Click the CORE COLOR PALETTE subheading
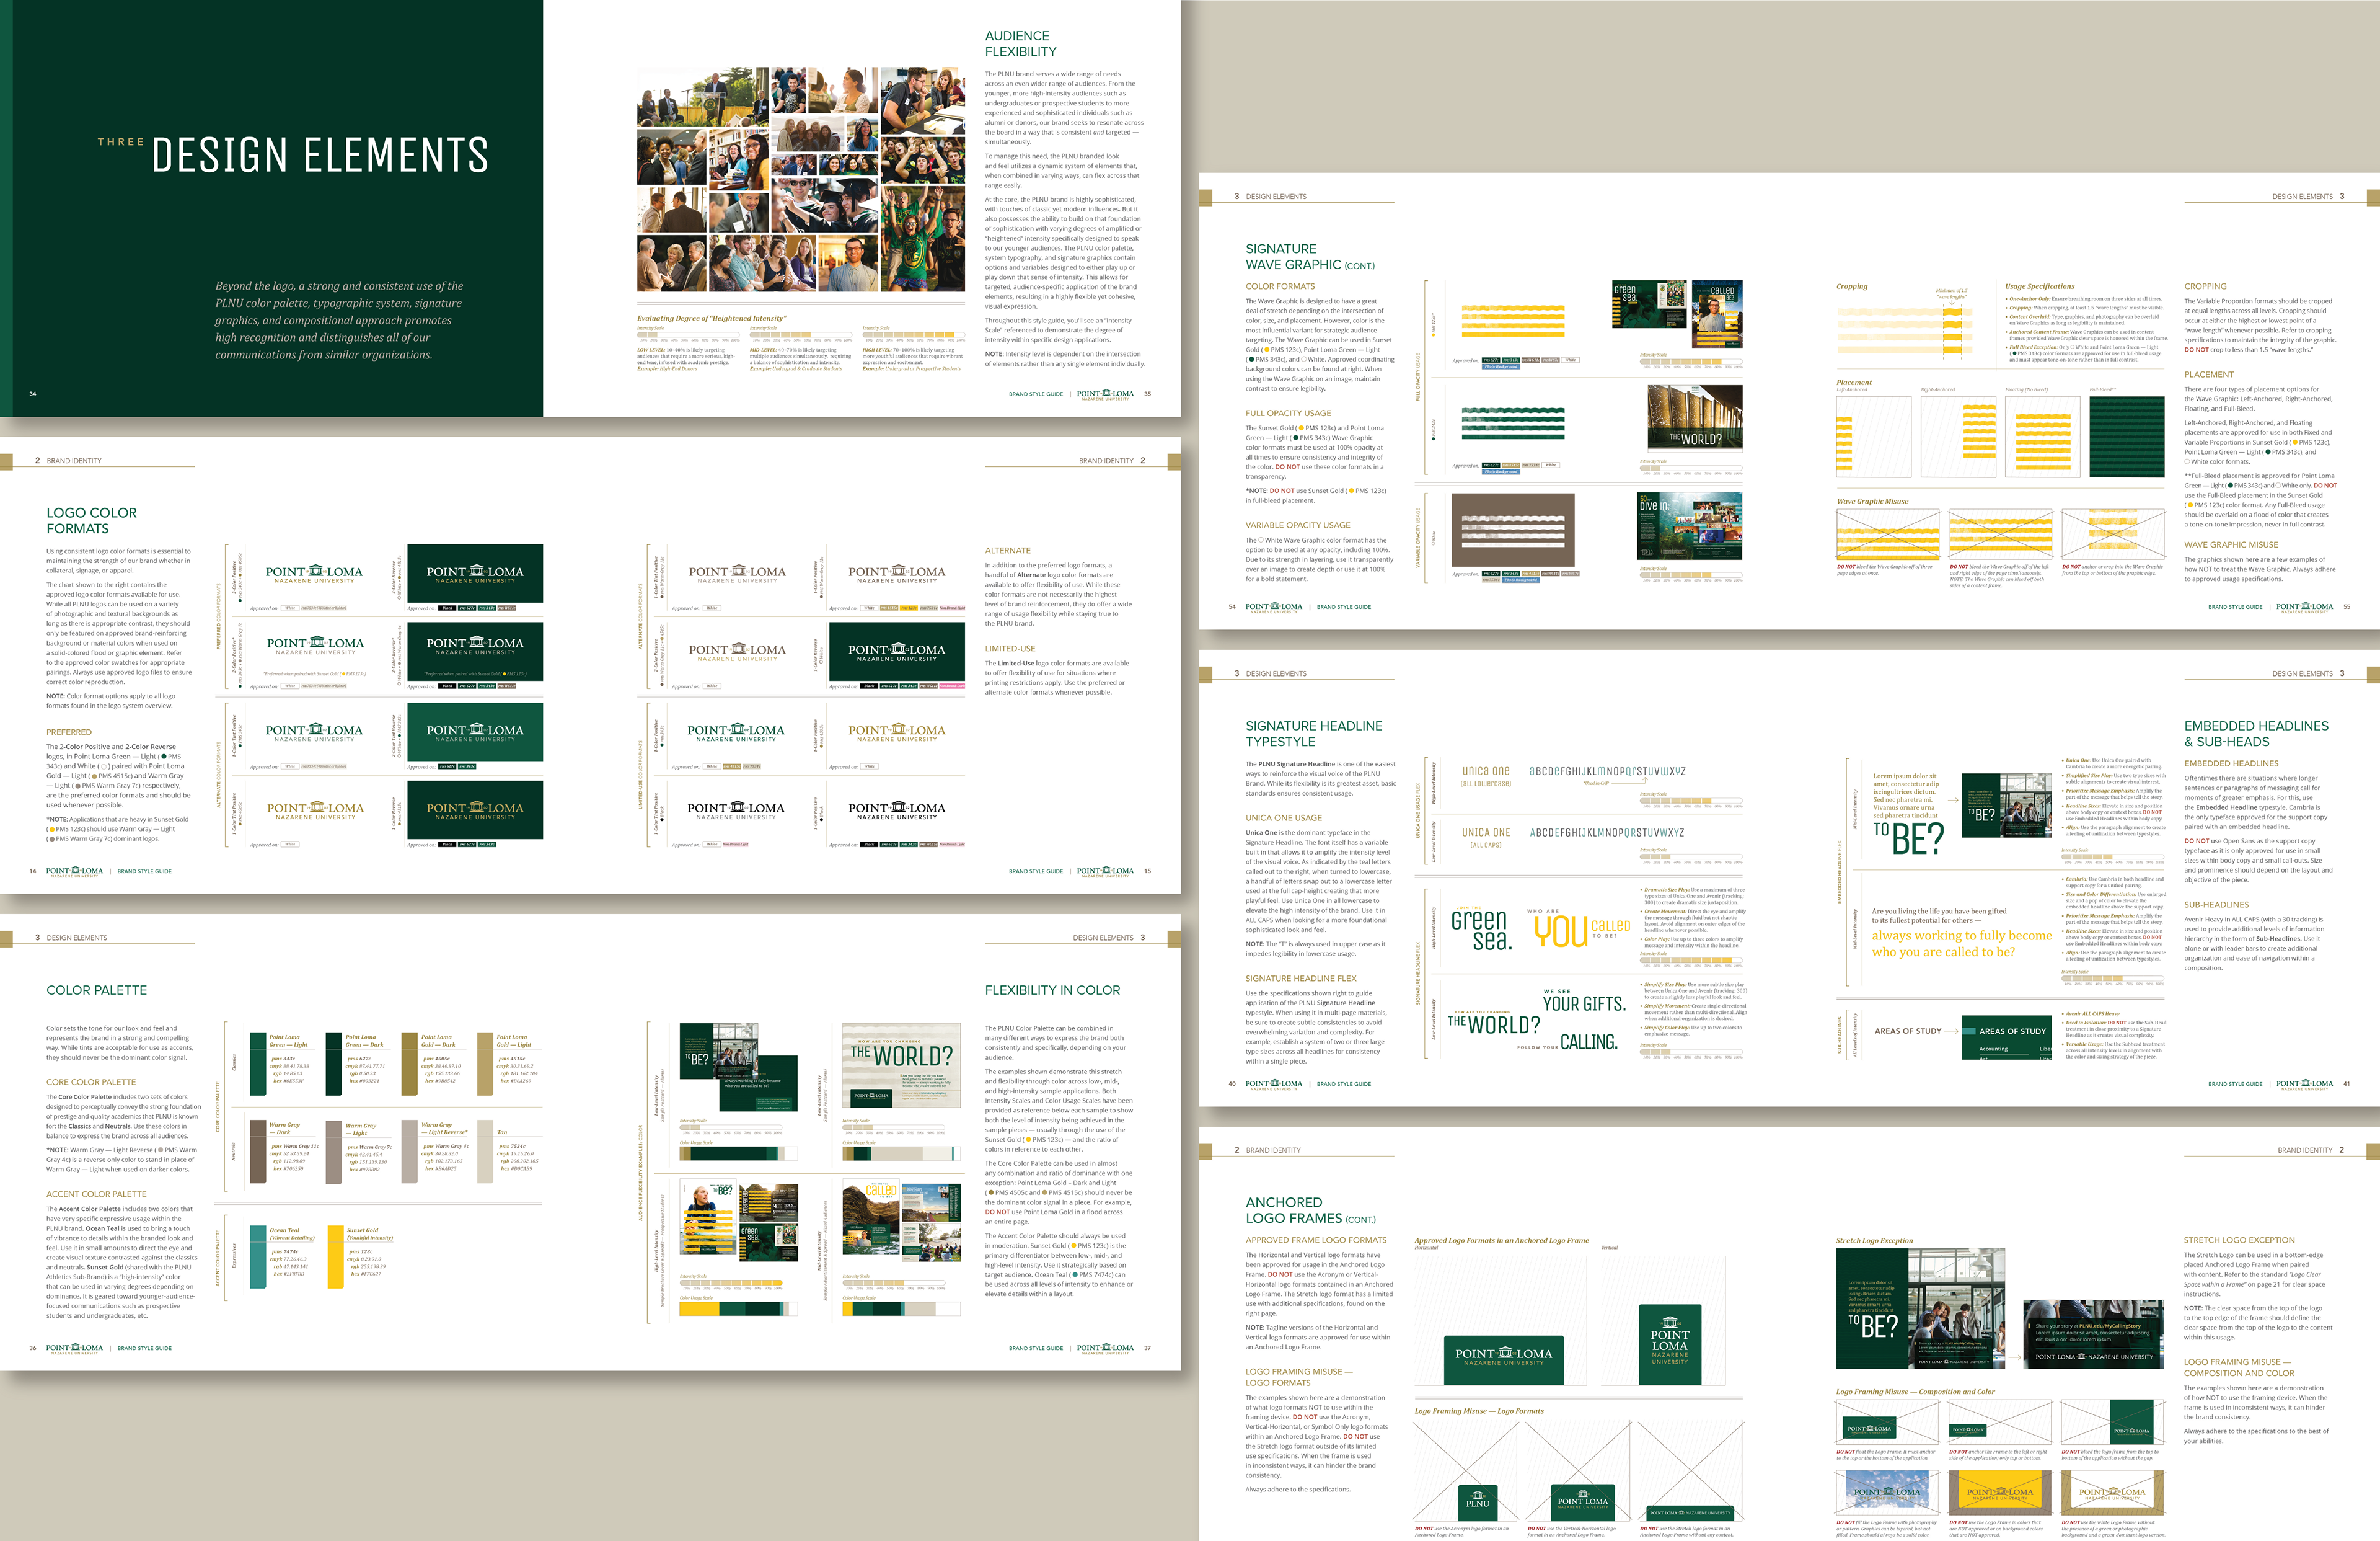 click(91, 1081)
